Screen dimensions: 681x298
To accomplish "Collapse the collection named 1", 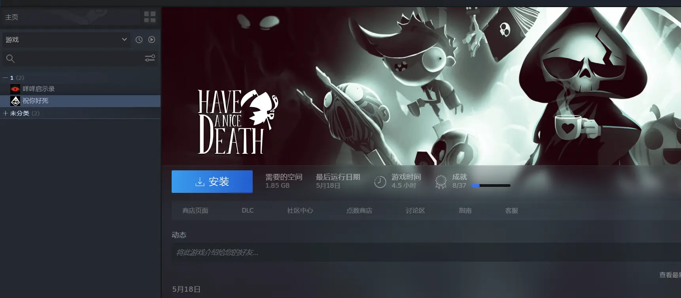I will click(6, 78).
